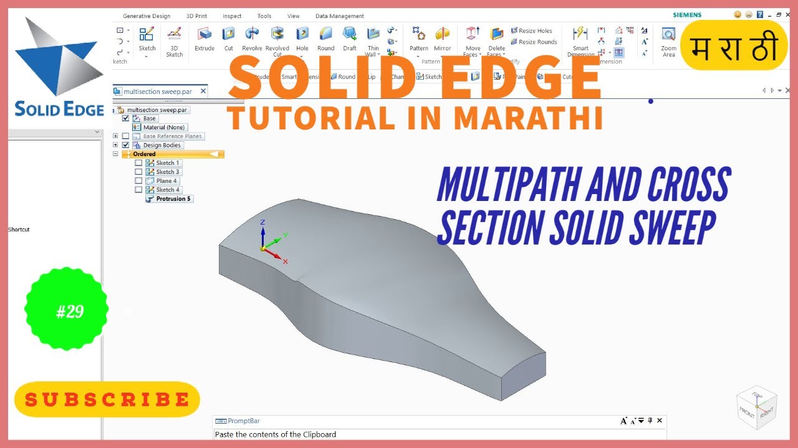
Task: Click the 'Paste the contents of the Clipboard' prompt
Action: (276, 434)
